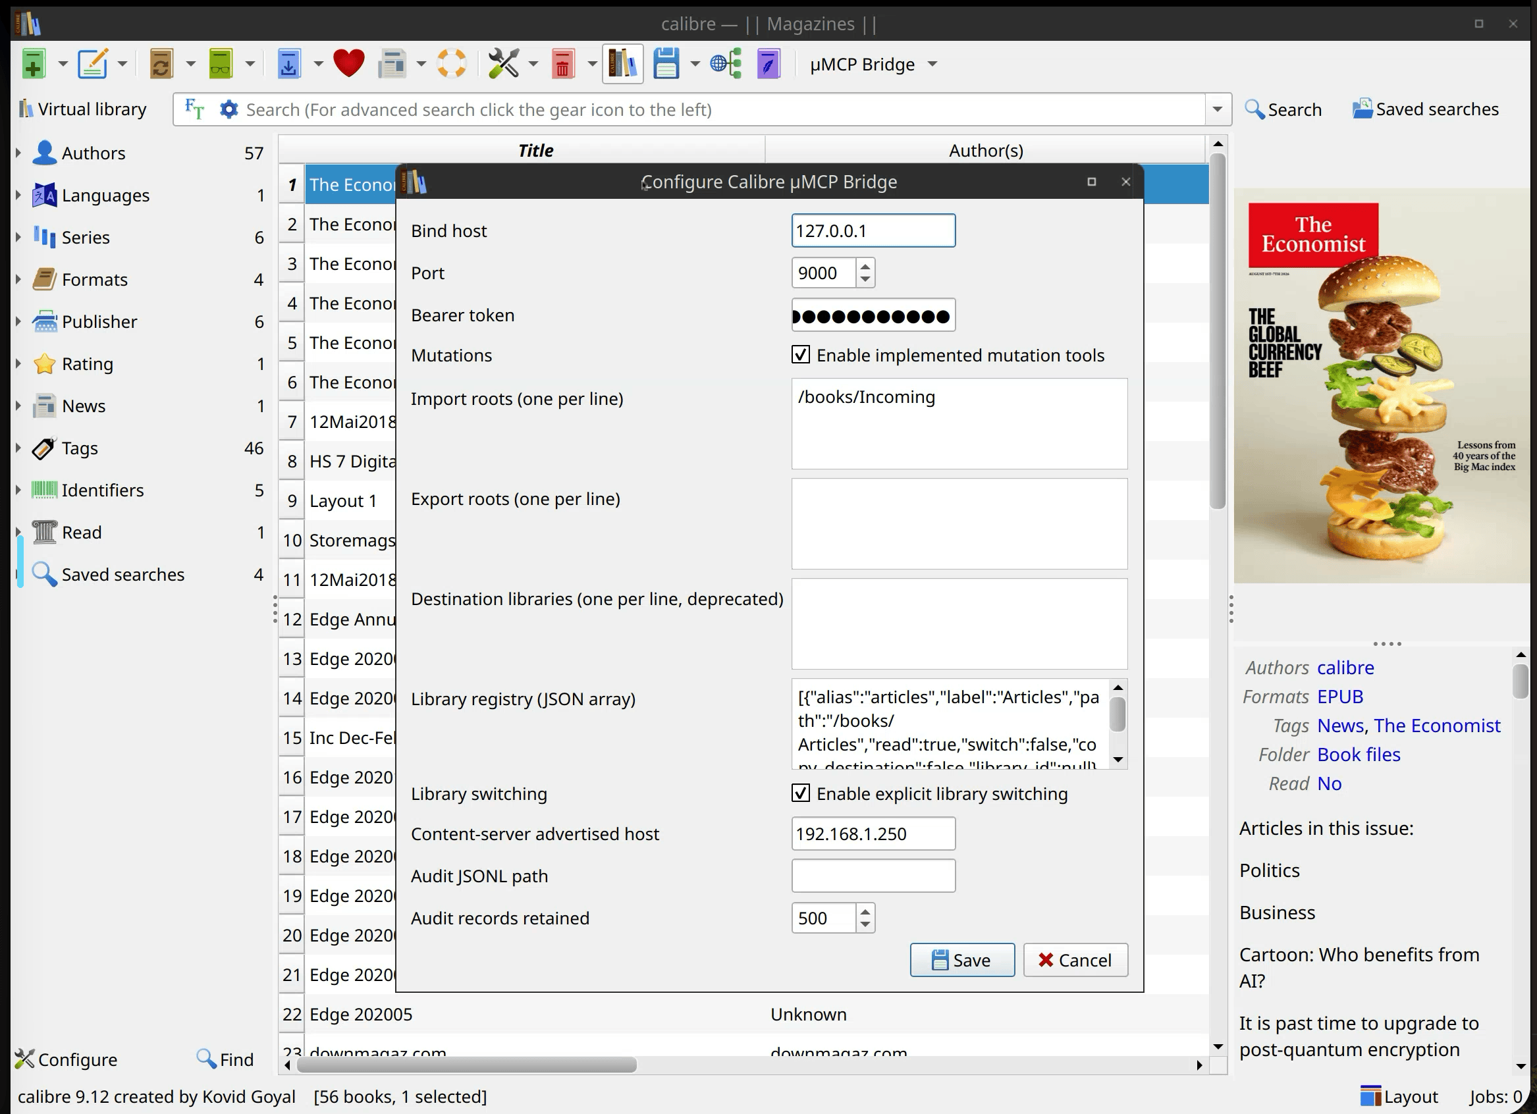Click the calibre library bookshelf icon

click(x=623, y=65)
